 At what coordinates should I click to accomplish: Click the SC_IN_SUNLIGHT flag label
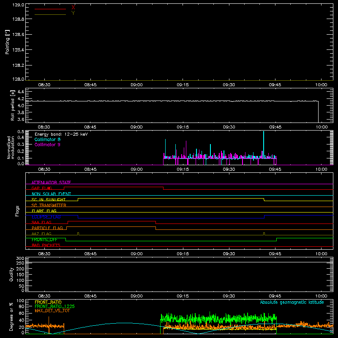tap(49, 199)
